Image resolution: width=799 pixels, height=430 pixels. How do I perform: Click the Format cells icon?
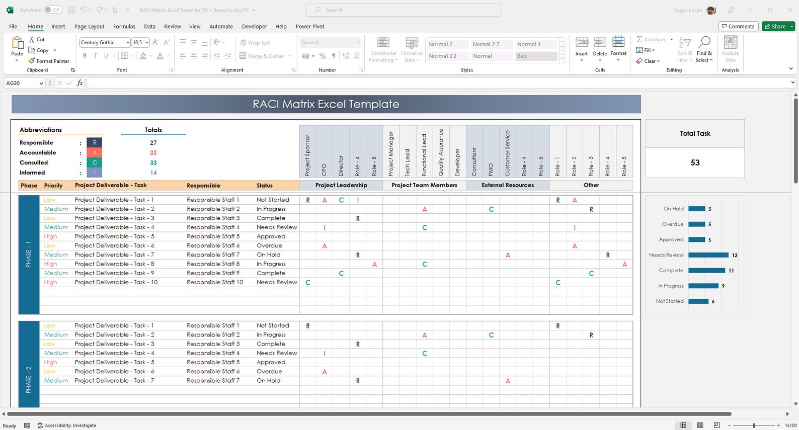618,42
